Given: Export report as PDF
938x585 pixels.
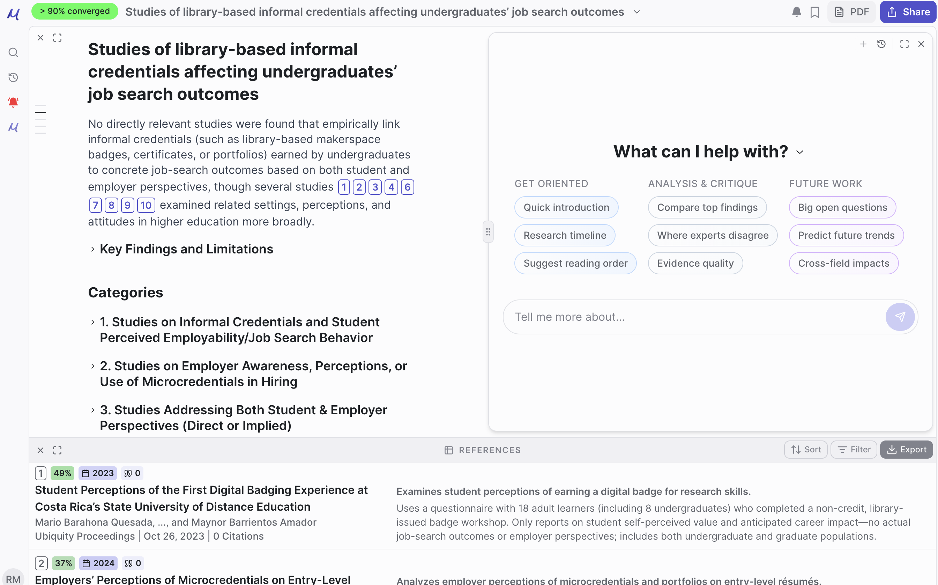Looking at the screenshot, I should click(x=851, y=12).
